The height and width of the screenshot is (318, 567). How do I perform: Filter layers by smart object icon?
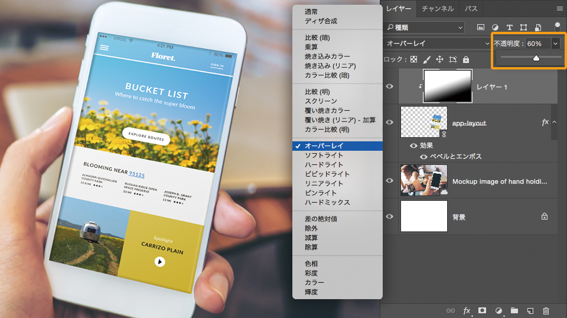(x=538, y=28)
